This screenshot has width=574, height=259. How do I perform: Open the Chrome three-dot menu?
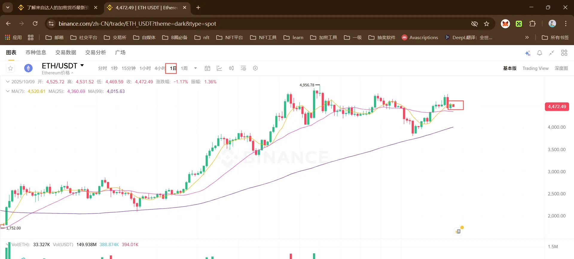tap(566, 24)
